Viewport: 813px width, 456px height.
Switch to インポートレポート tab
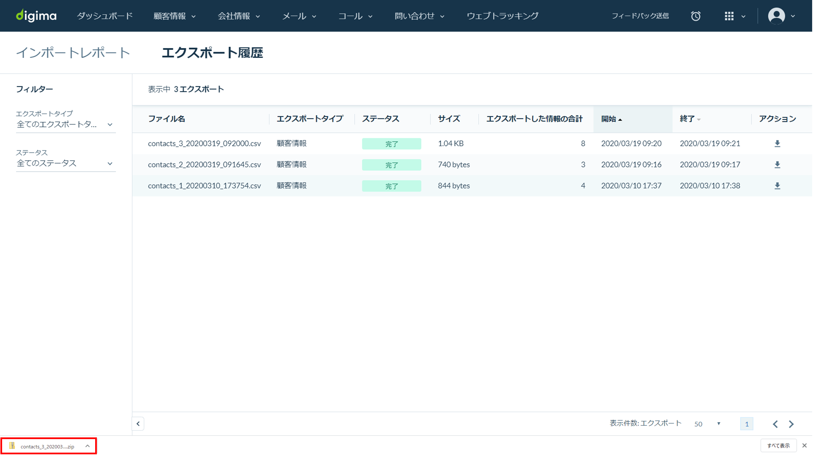[73, 53]
